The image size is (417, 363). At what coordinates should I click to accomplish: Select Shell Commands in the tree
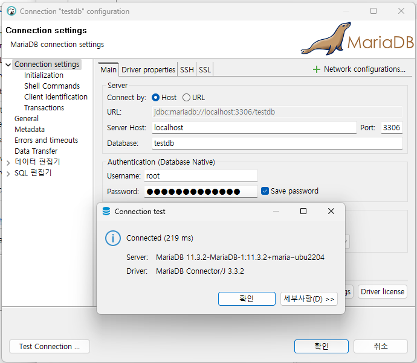[x=52, y=86]
